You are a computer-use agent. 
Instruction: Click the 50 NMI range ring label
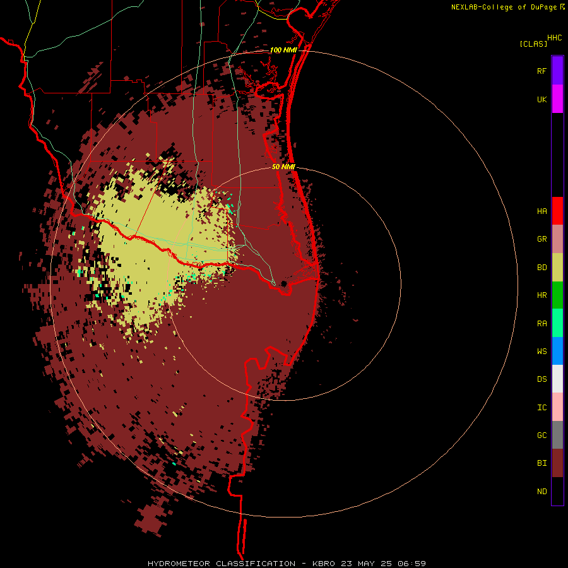(283, 167)
